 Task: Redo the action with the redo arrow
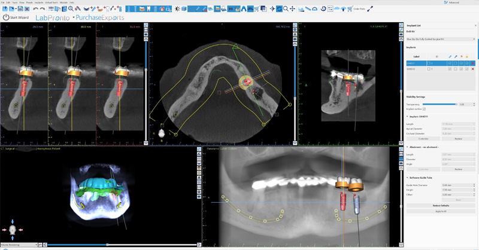pos(43,9)
